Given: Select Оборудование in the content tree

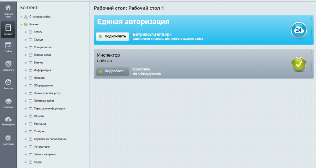Looking at the screenshot, I should pyautogui.click(x=43, y=86).
